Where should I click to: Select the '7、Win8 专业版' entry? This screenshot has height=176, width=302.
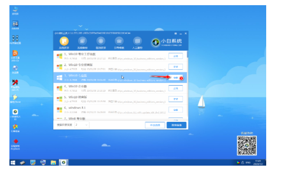pyautogui.click(x=120, y=118)
